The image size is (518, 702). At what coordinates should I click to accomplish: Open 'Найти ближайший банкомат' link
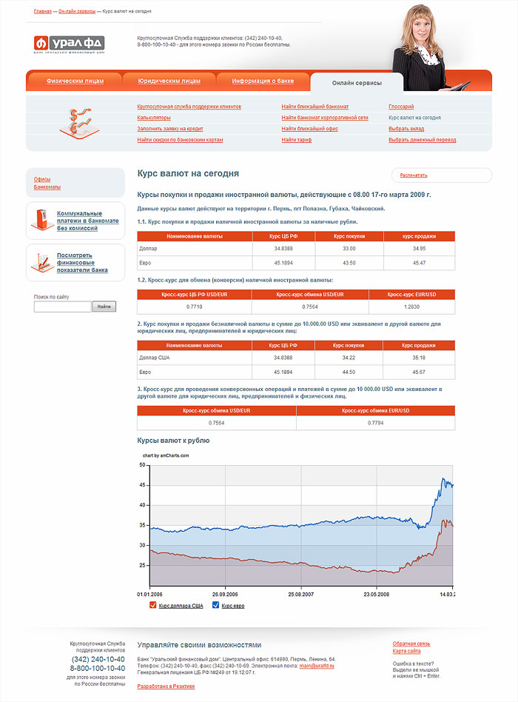[314, 107]
